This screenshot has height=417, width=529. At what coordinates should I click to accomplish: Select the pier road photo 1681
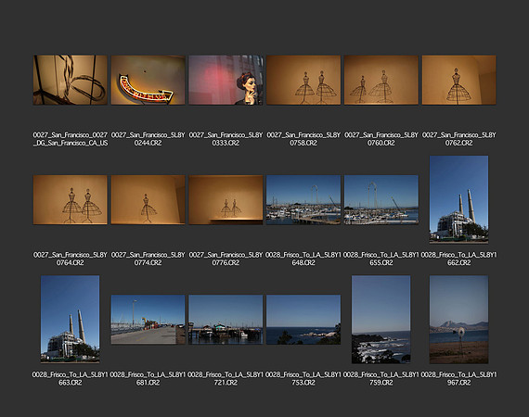148,320
